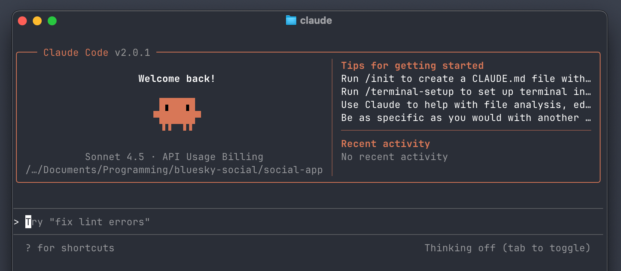The height and width of the screenshot is (271, 621).
Task: Click the 'Sonnet 4.5' model label
Action: pos(114,157)
